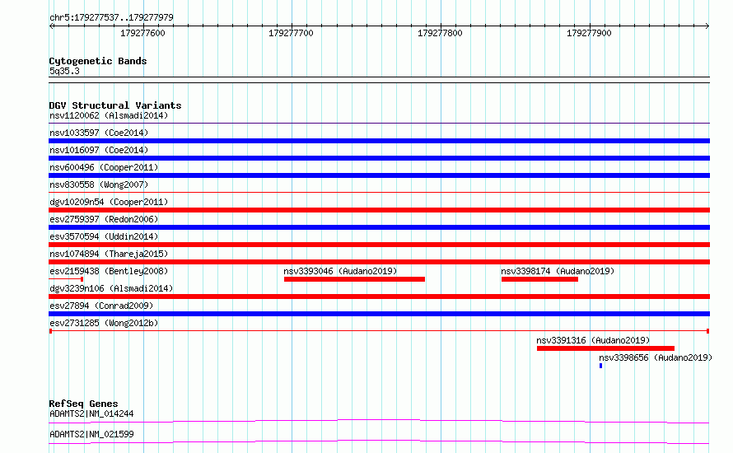
Task: Open dgv10209n54 (Cooper2011) variant label
Action: pos(109,202)
